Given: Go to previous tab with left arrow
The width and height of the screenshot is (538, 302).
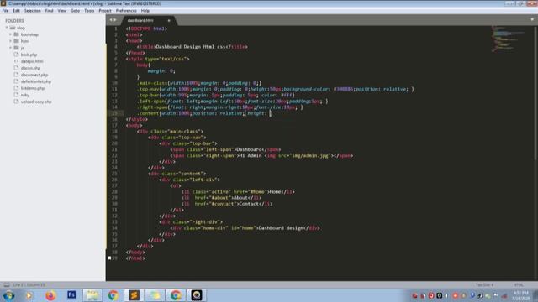Looking at the screenshot, I should click(x=111, y=20).
